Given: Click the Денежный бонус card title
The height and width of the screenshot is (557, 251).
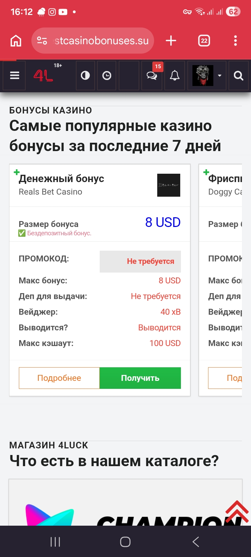Looking at the screenshot, I should 61,179.
